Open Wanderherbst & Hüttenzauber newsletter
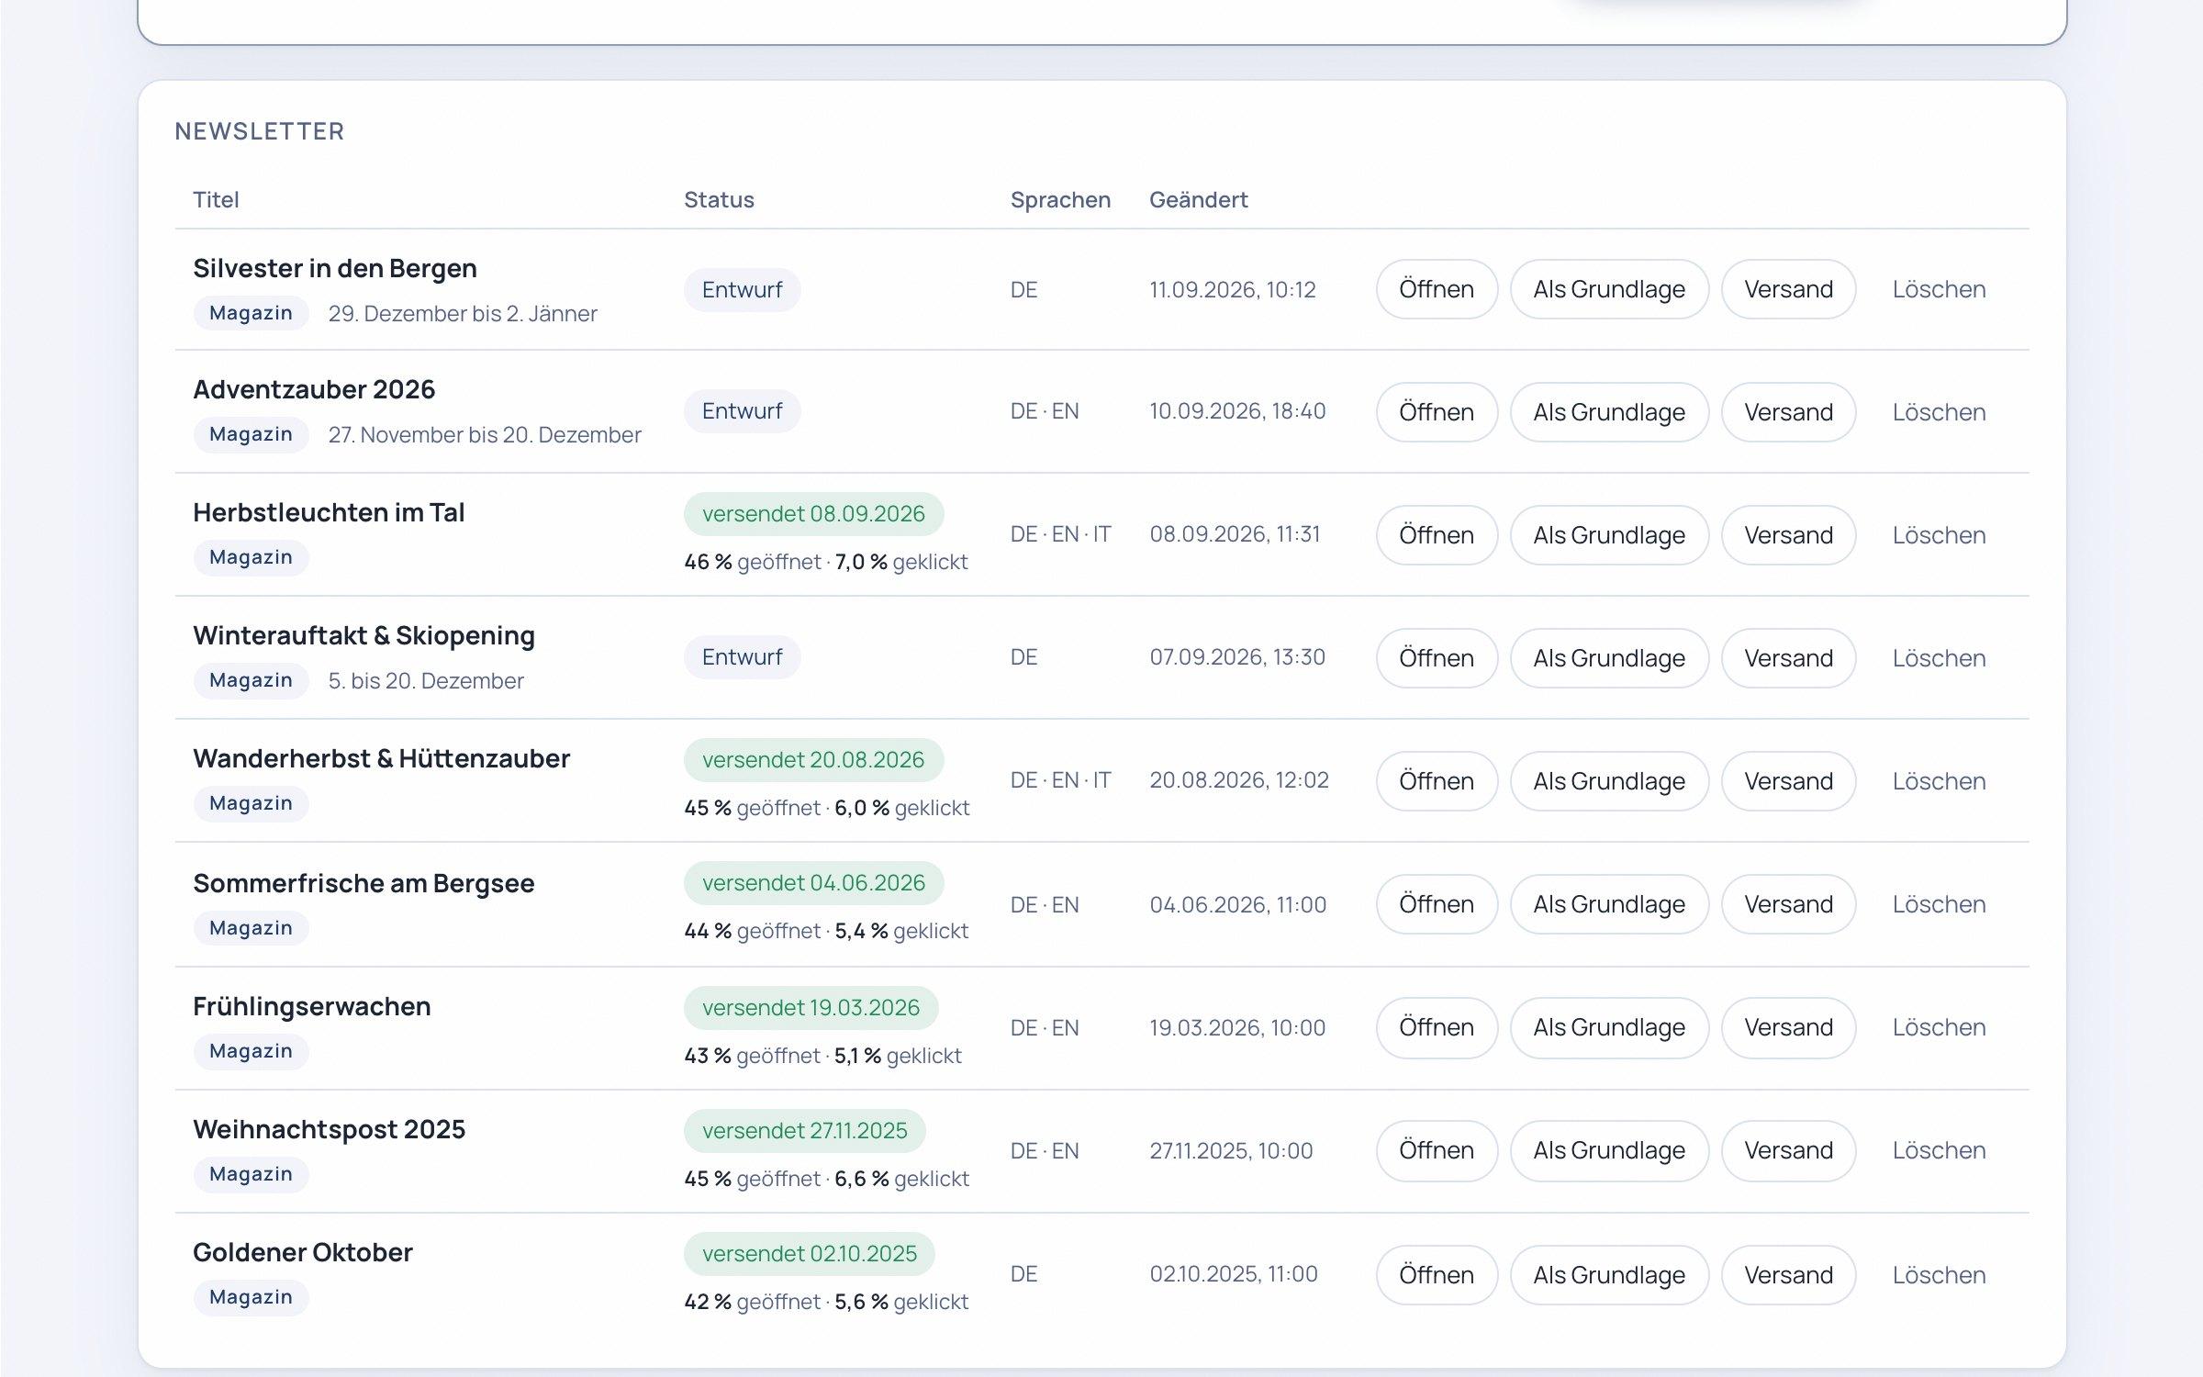The image size is (2203, 1377). 1437,781
